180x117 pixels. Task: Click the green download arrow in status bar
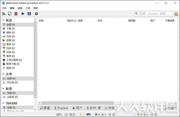pos(96,114)
